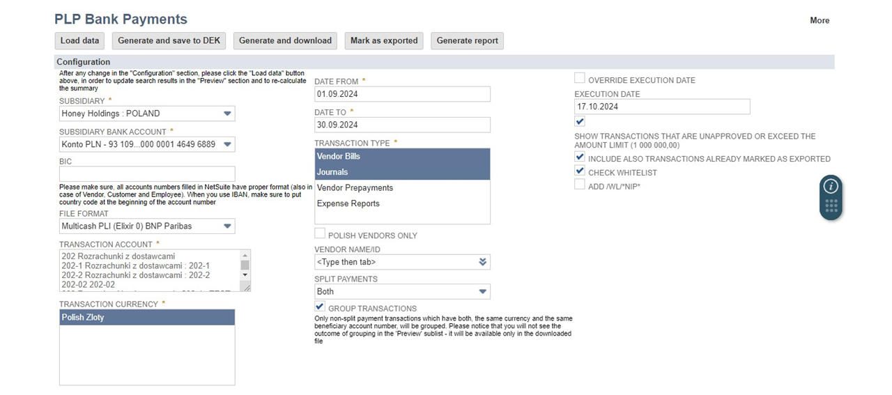Enable Polish Vendors Only checkbox

320,234
